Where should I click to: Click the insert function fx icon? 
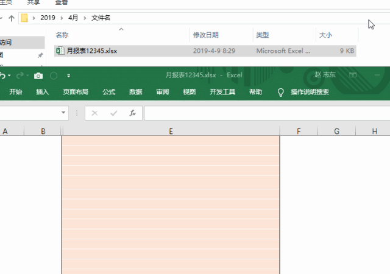tap(132, 113)
